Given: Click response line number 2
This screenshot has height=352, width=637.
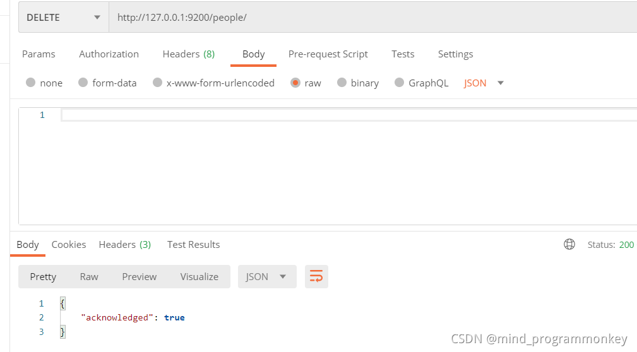Looking at the screenshot, I should tap(42, 317).
